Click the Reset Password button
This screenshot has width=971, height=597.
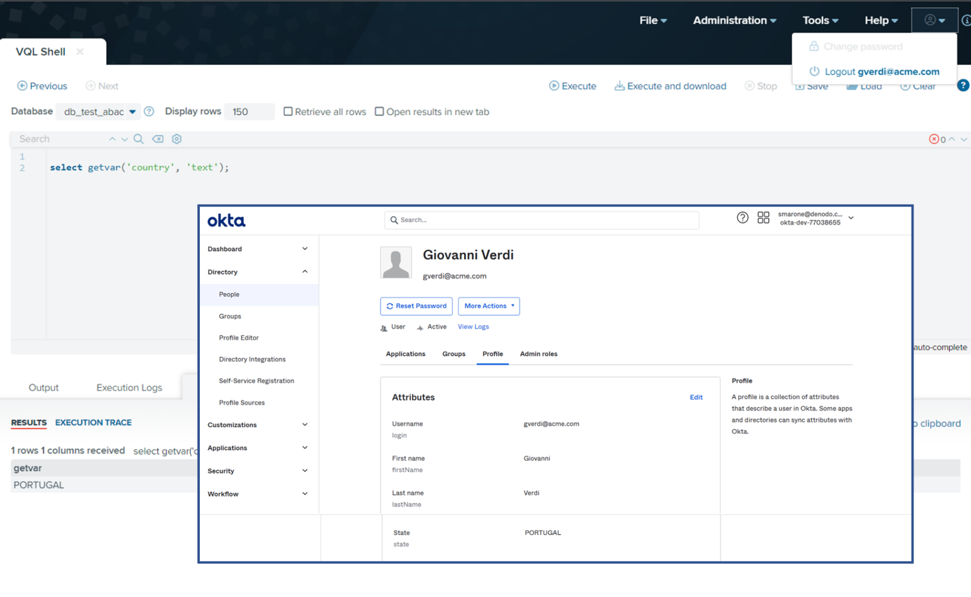[x=416, y=306]
